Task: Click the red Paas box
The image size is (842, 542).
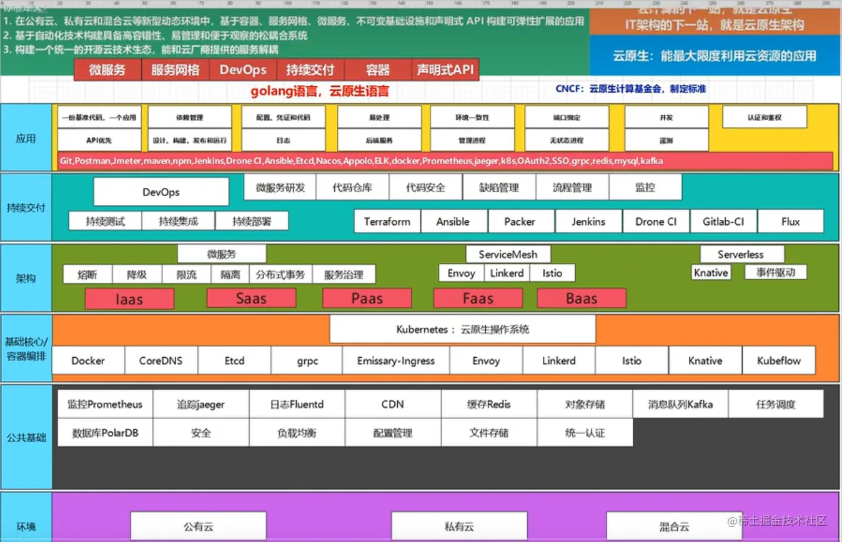Action: click(367, 298)
